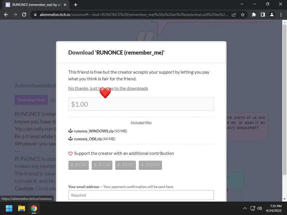Open File Explorer from taskbar

pos(21,208)
